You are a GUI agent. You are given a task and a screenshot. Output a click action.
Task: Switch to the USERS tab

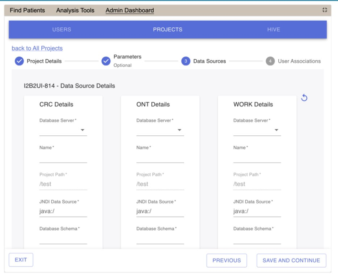tap(62, 30)
